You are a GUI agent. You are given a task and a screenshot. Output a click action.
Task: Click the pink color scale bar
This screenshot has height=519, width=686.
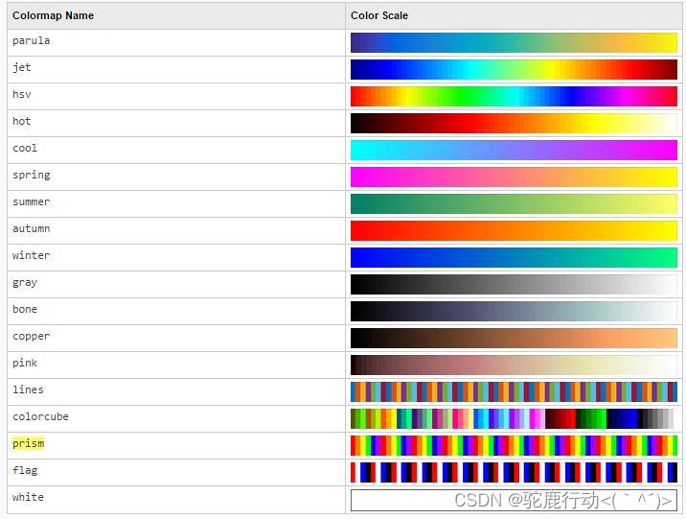pyautogui.click(x=514, y=365)
